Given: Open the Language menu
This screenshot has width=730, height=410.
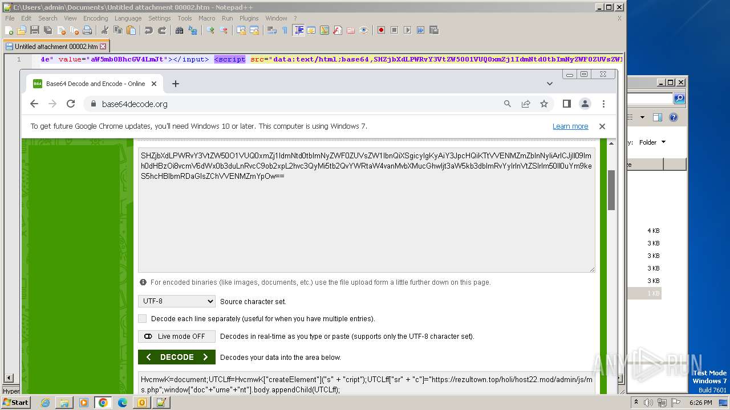Looking at the screenshot, I should point(128,18).
